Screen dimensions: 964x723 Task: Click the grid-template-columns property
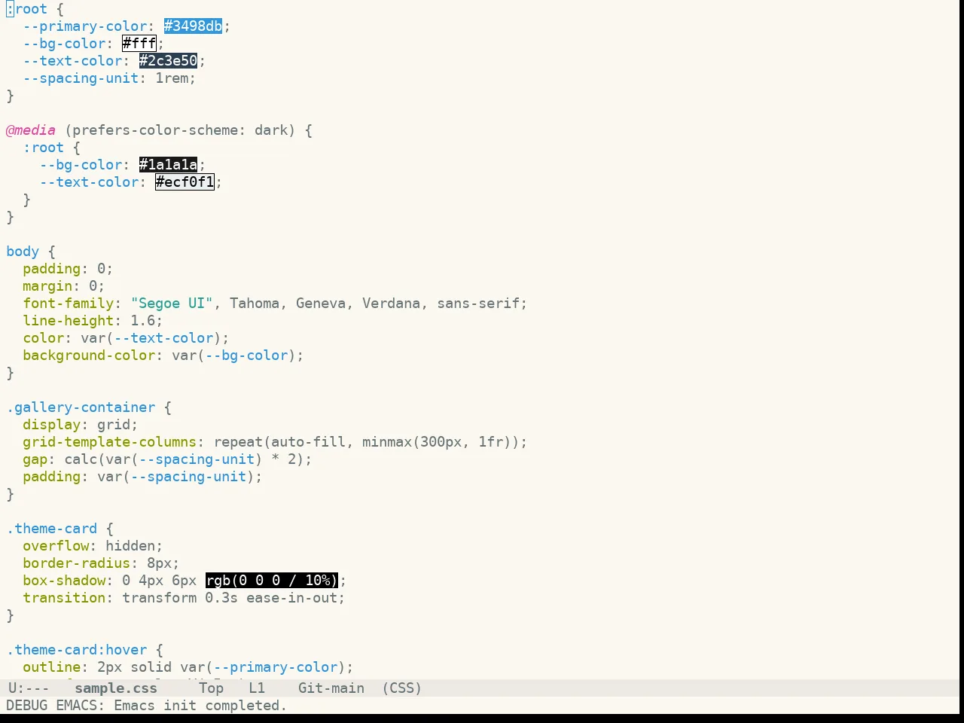click(110, 442)
